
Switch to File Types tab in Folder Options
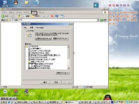40,28
